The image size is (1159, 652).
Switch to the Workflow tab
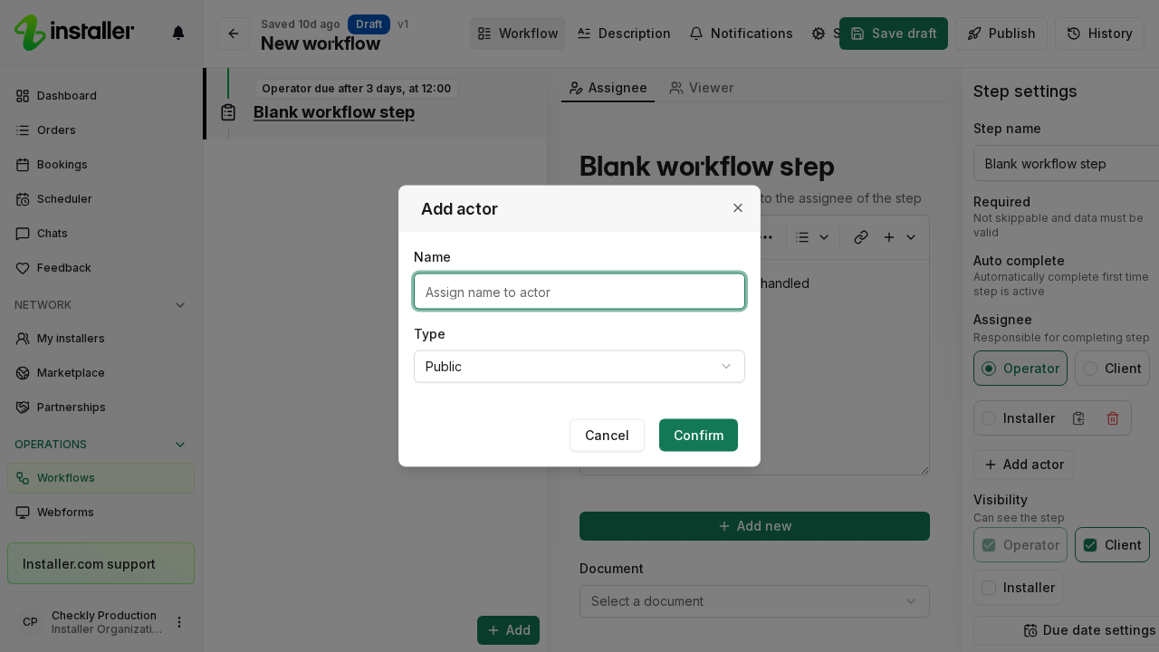[518, 34]
